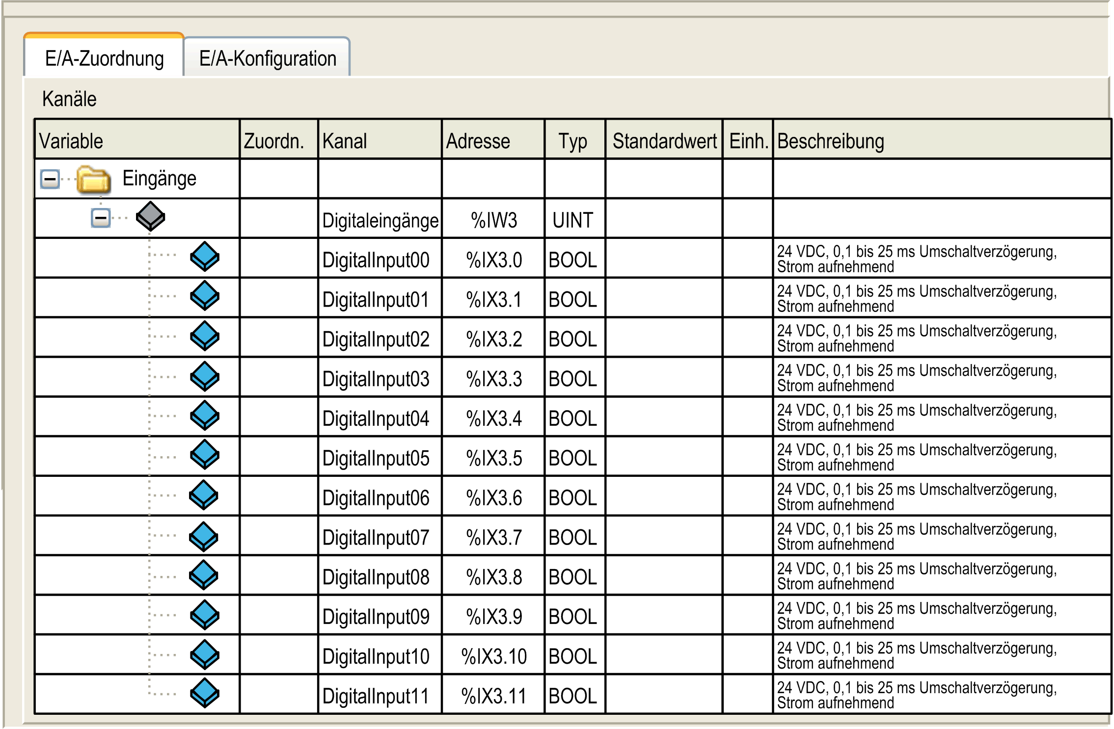1114x729 pixels.
Task: Select the DigitalInput07 channel cell
Action: tap(380, 536)
